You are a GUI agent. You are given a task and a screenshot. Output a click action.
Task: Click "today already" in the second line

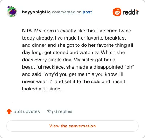(37, 38)
